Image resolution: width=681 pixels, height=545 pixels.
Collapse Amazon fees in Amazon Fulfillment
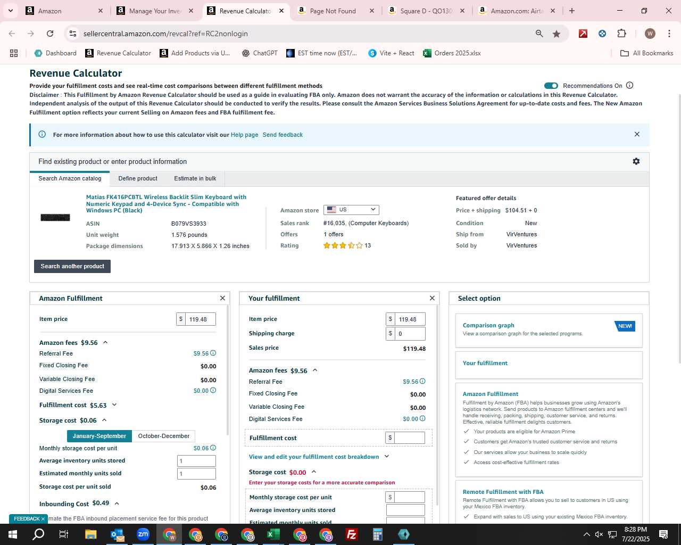tap(105, 342)
